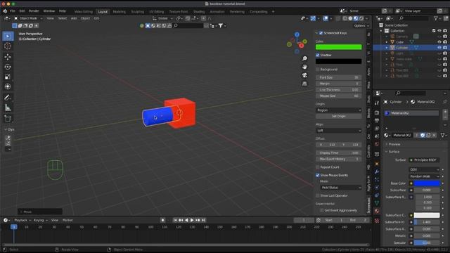Enable Get Event Aggressively checkbox
The height and width of the screenshot is (253, 450).
pos(322,211)
